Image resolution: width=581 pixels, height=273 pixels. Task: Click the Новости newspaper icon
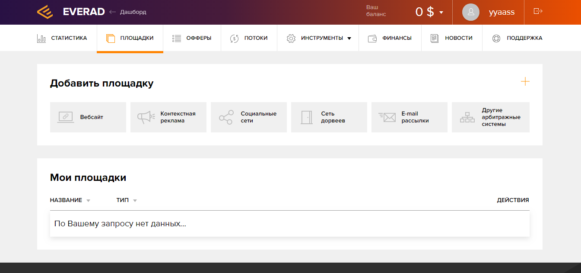coord(435,38)
